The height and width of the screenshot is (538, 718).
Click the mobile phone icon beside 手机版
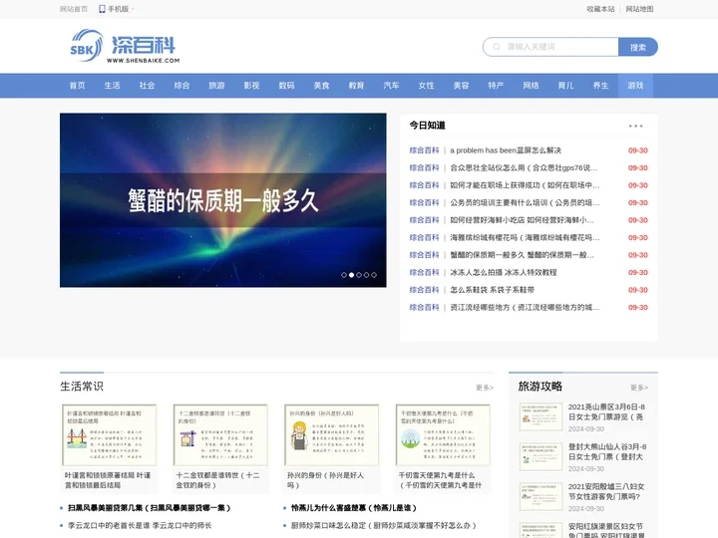pyautogui.click(x=102, y=9)
